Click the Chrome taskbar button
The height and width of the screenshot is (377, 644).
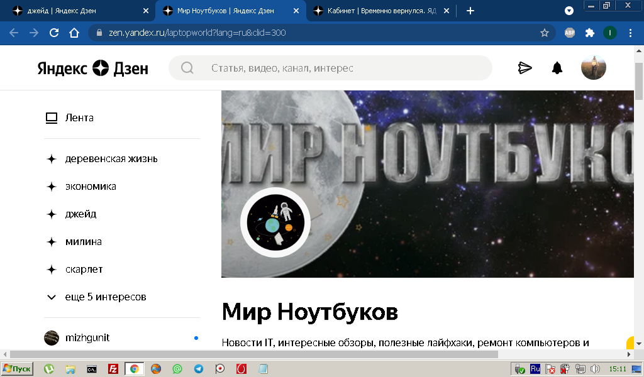click(x=135, y=369)
